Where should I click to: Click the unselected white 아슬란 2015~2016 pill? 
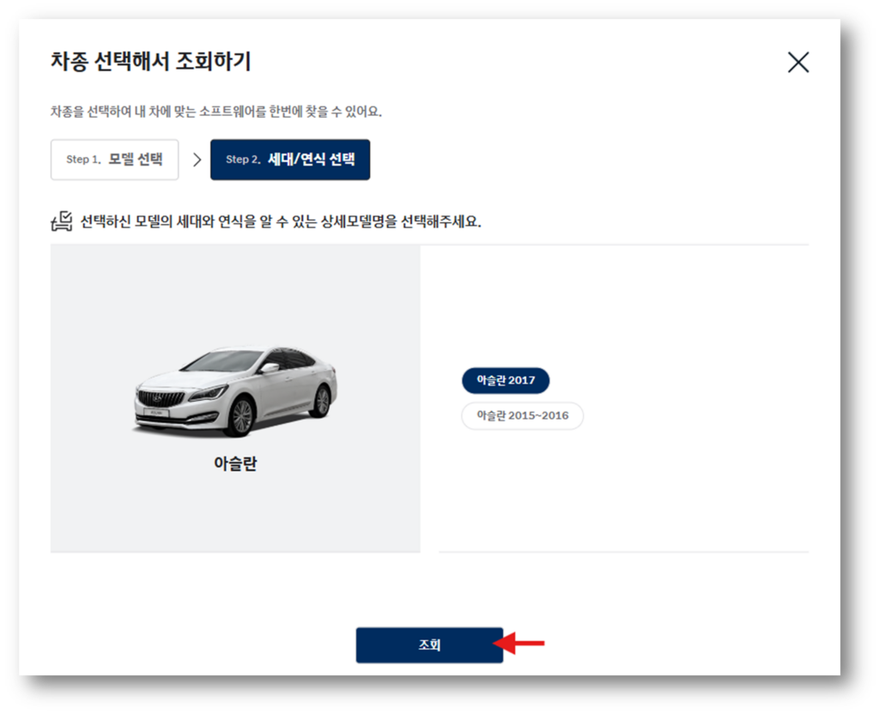[x=522, y=415]
